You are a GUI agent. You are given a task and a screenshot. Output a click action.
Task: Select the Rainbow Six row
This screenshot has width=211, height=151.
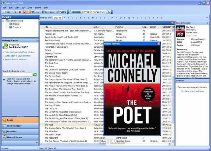coord(106,34)
